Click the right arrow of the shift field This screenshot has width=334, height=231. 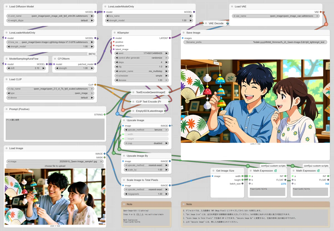point(44,68)
